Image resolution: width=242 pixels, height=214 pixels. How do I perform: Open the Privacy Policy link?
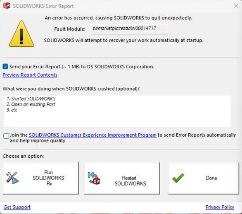220,207
